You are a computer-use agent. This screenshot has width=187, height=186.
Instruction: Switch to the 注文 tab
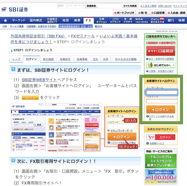coord(95,59)
